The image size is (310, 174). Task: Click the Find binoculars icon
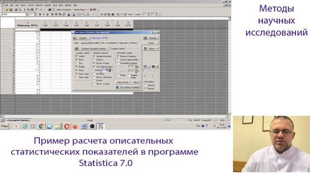click(49, 10)
